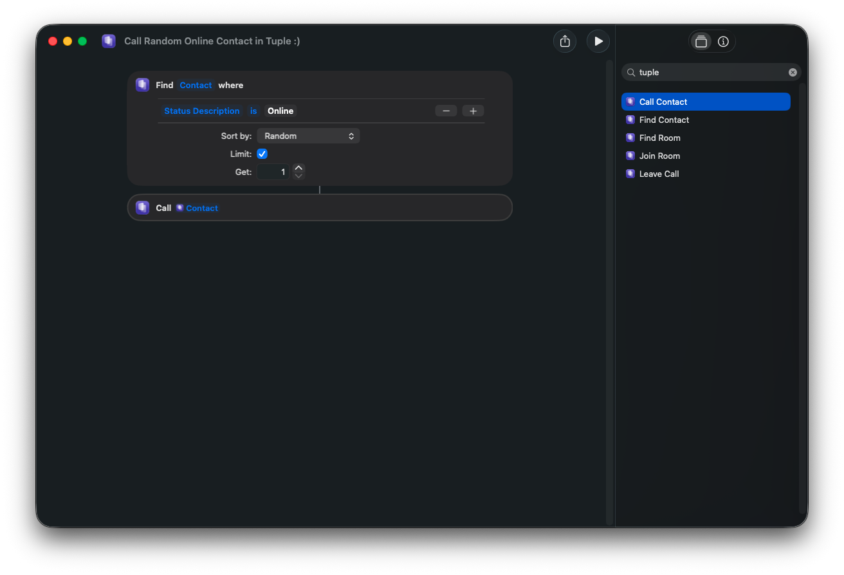The image size is (844, 575).
Task: Add a filter with plus button
Action: click(x=473, y=111)
